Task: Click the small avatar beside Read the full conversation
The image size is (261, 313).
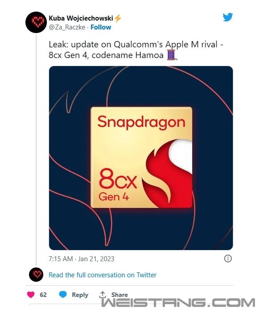Action: pos(36,275)
